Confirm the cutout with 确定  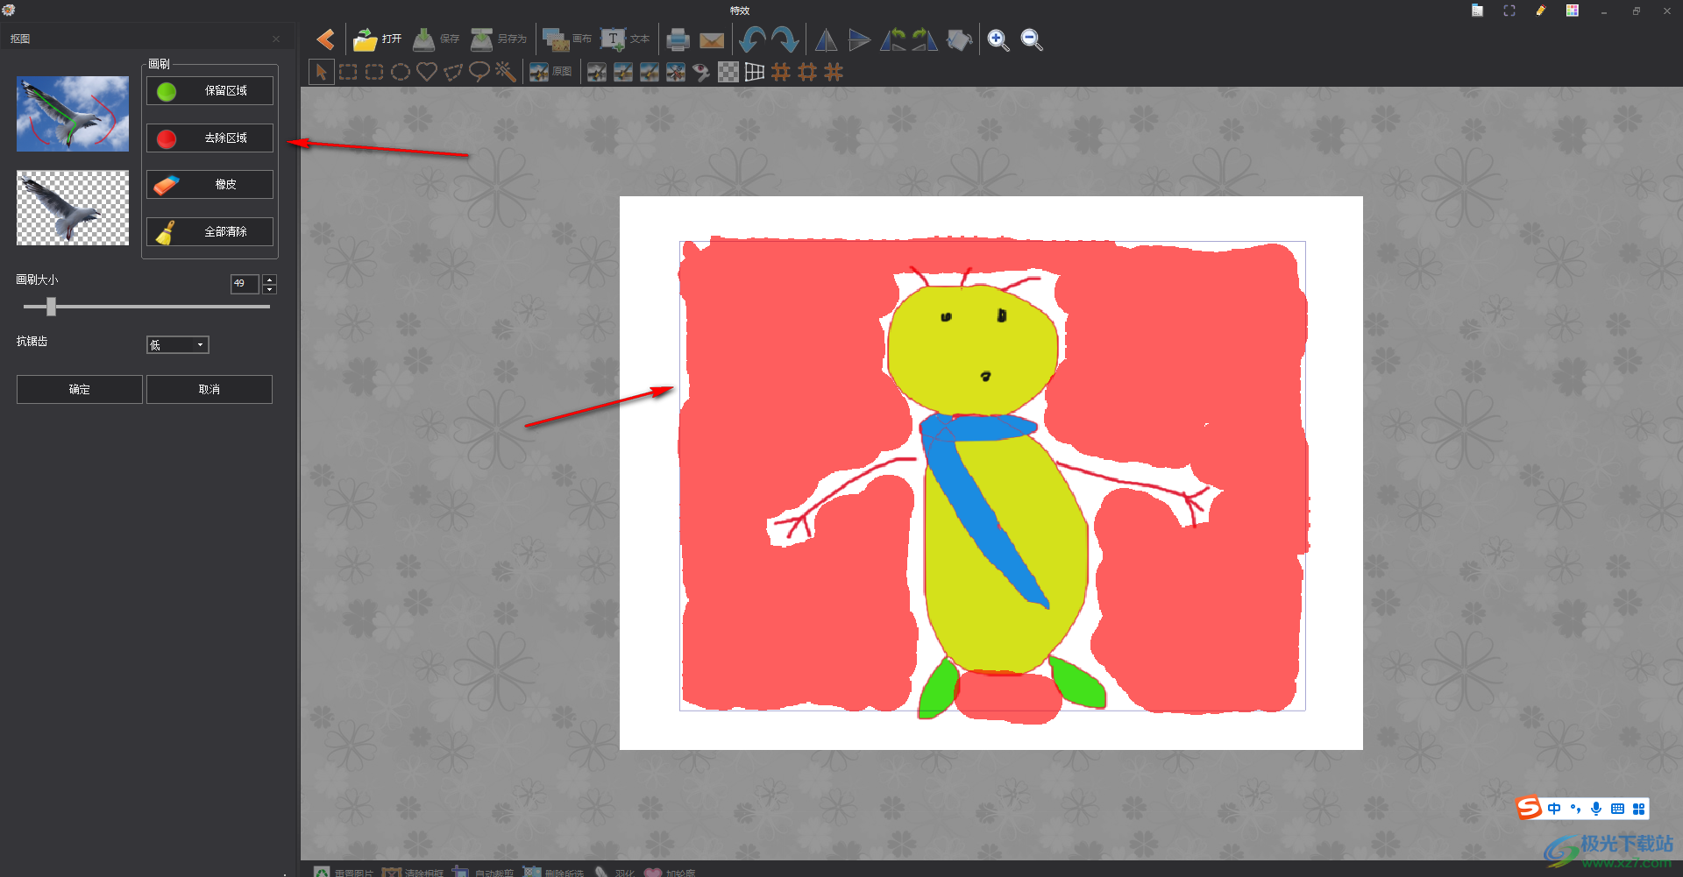80,390
